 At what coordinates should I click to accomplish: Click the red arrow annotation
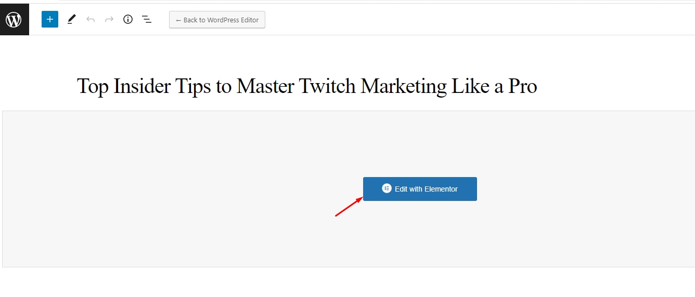[x=349, y=207]
